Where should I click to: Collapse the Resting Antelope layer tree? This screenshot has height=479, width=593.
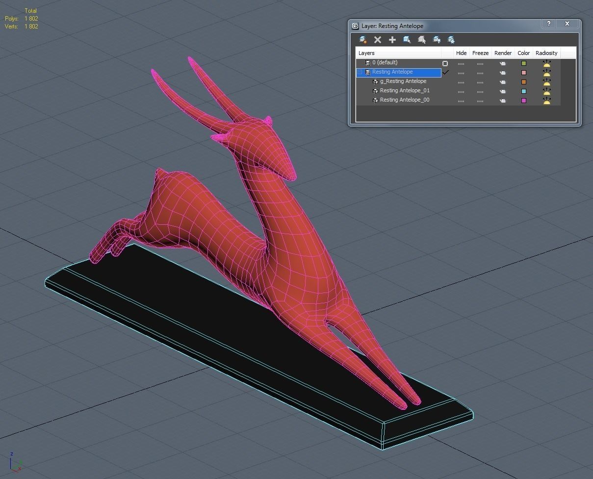coord(360,72)
